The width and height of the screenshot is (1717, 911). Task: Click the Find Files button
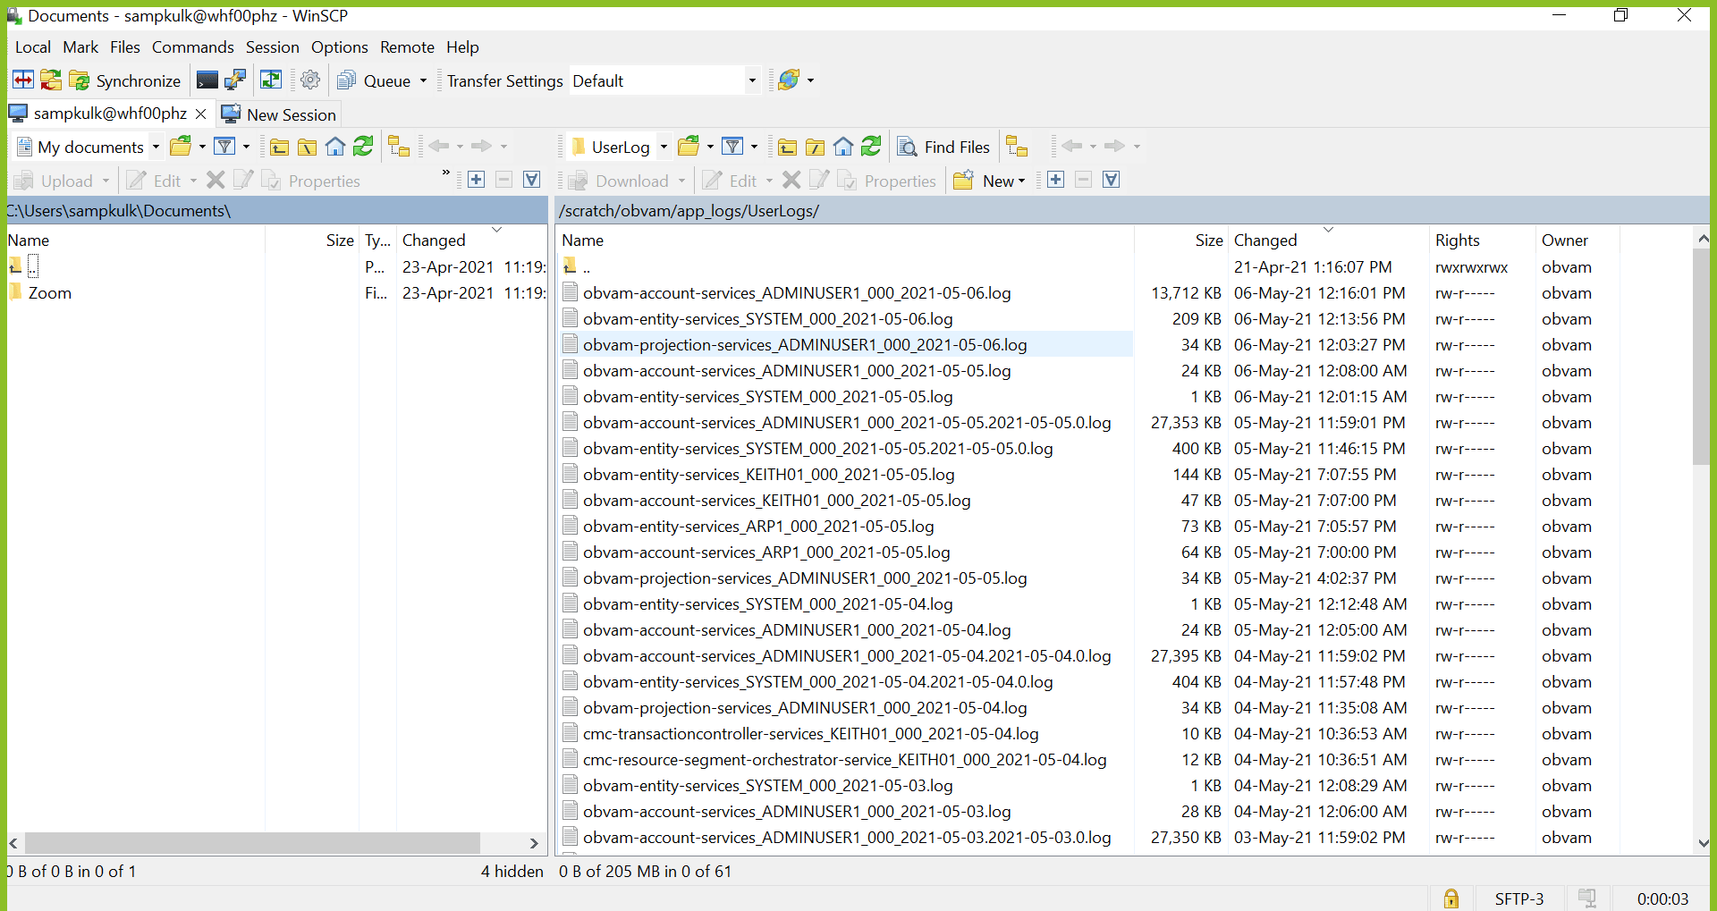tap(944, 147)
